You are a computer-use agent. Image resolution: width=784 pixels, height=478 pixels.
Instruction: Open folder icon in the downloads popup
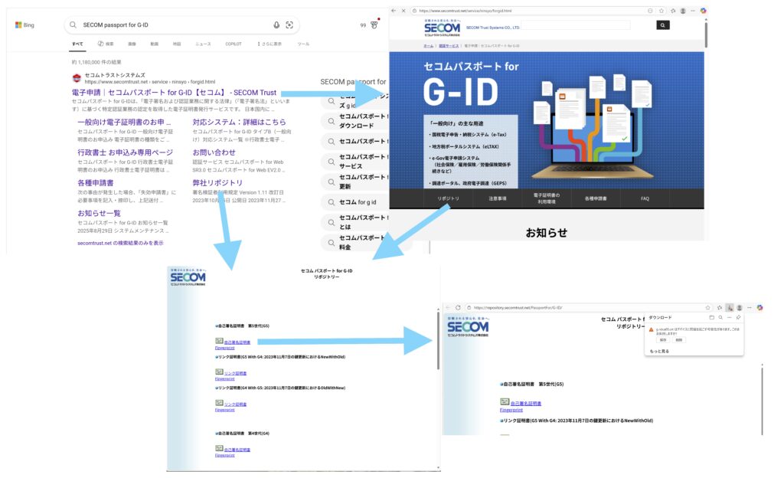[711, 316]
